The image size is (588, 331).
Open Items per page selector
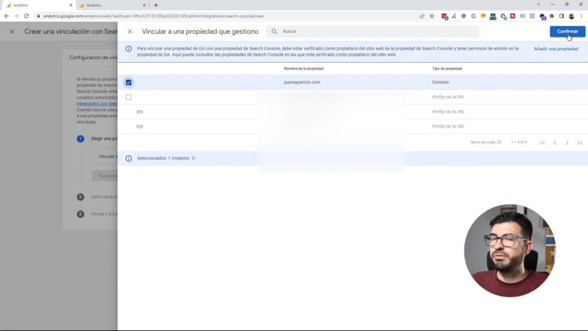(x=486, y=143)
